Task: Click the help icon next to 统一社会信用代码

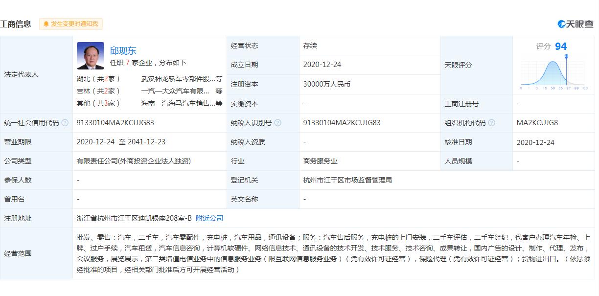Action: (x=65, y=123)
